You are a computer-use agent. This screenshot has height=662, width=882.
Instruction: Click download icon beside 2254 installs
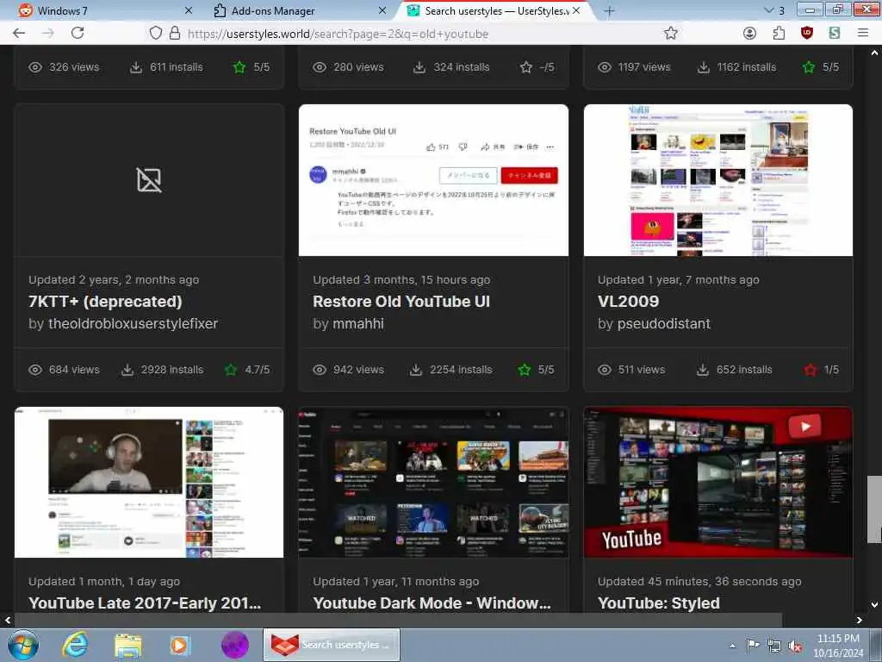[x=416, y=370]
